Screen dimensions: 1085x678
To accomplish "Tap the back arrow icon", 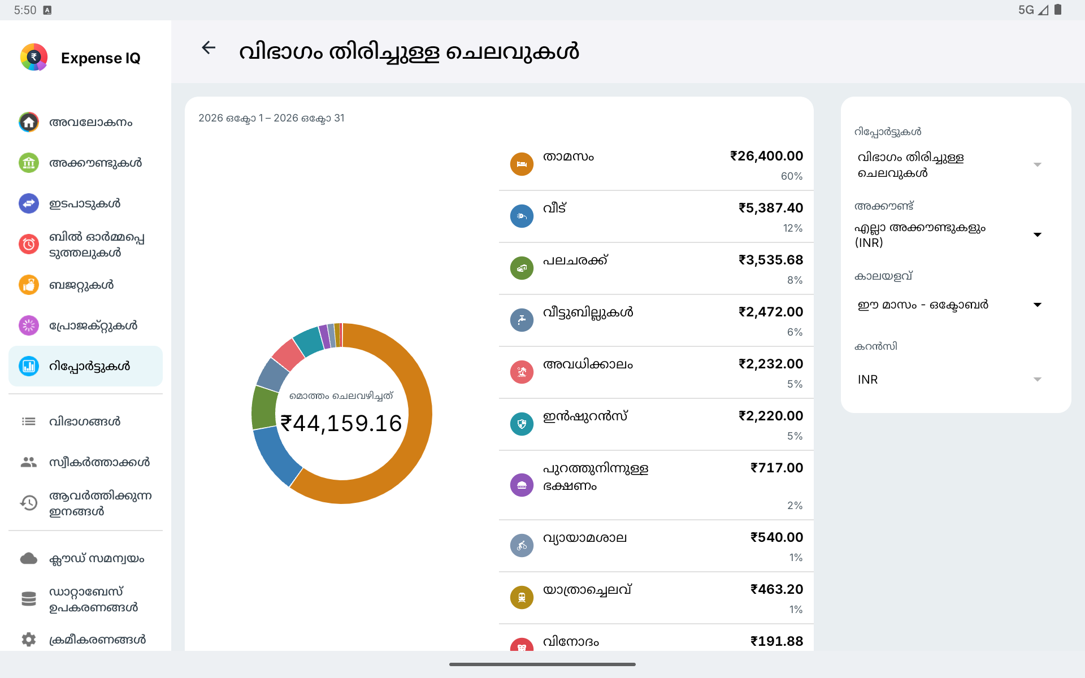I will [x=209, y=48].
